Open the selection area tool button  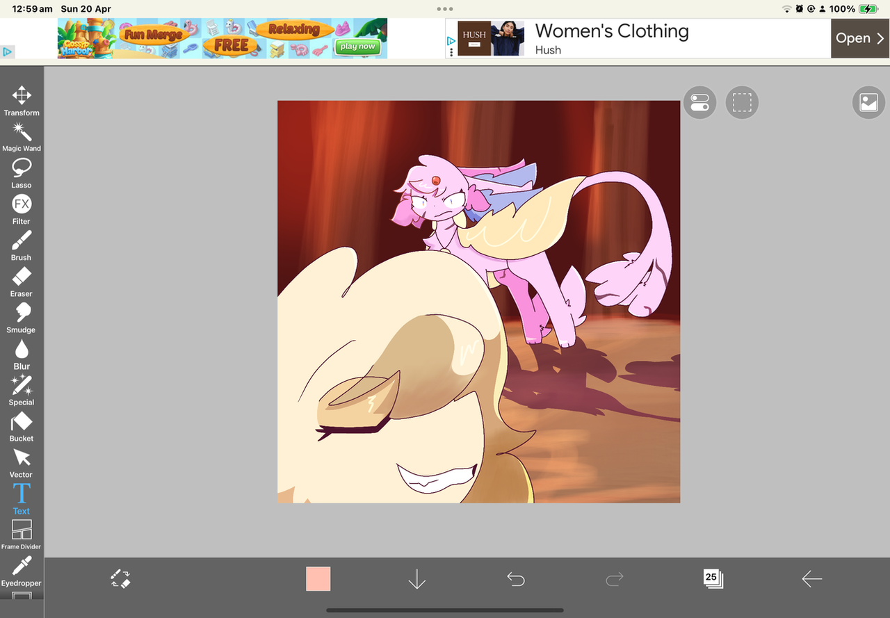(x=742, y=103)
